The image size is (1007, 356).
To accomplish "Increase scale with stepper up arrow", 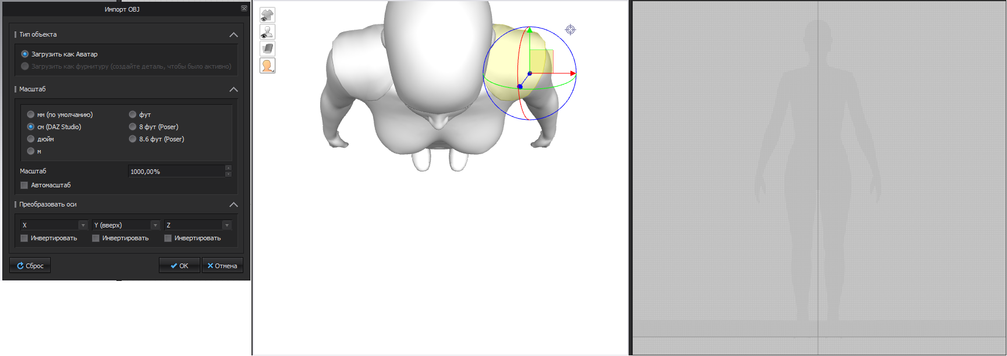I will [228, 168].
